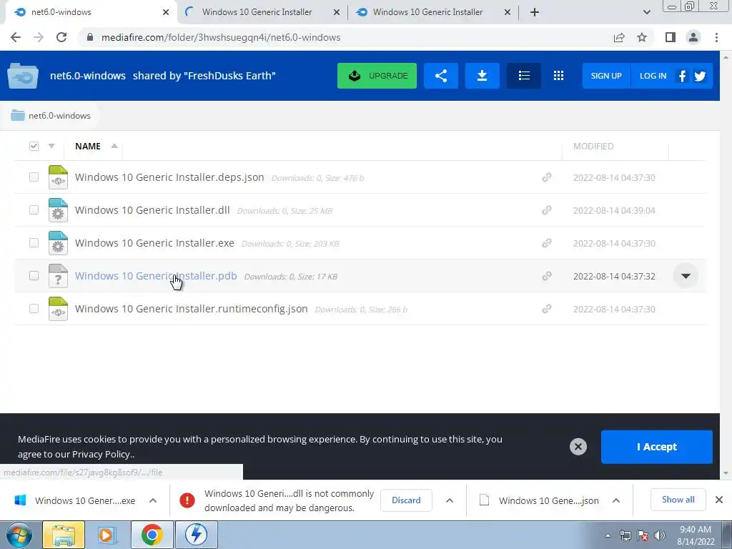The width and height of the screenshot is (732, 549).
Task: Switch to loading Windows 10 Generic Installer tab
Action: pos(263,12)
